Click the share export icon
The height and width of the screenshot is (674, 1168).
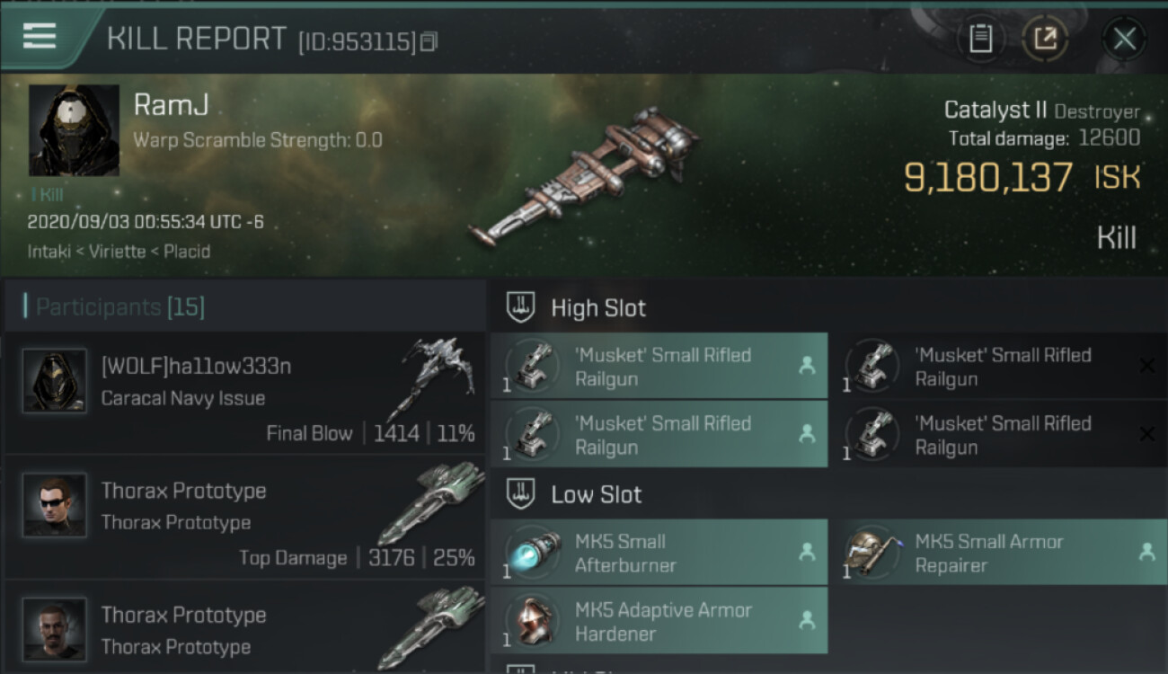coord(1045,39)
